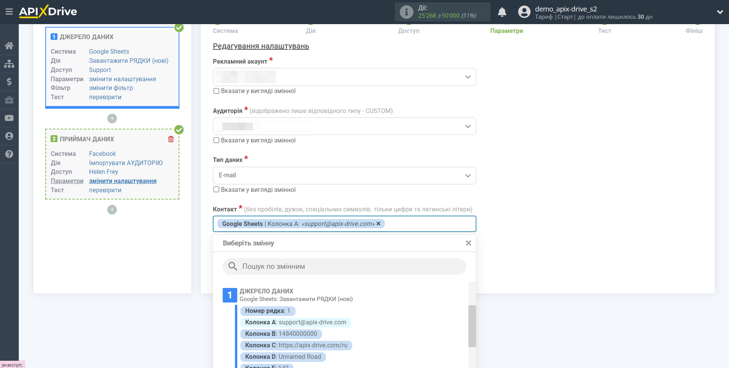The width and height of the screenshot is (729, 368).
Task: Select variable Колонка C apix-drive.com/ru
Action: pos(296,345)
